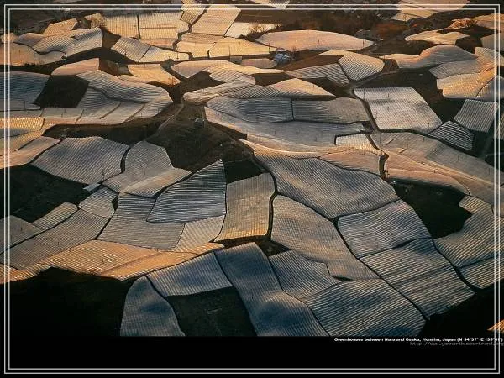This screenshot has height=378, width=504.
Task: Click the yannarthusbertrand.org website URL
Action: pos(456,344)
